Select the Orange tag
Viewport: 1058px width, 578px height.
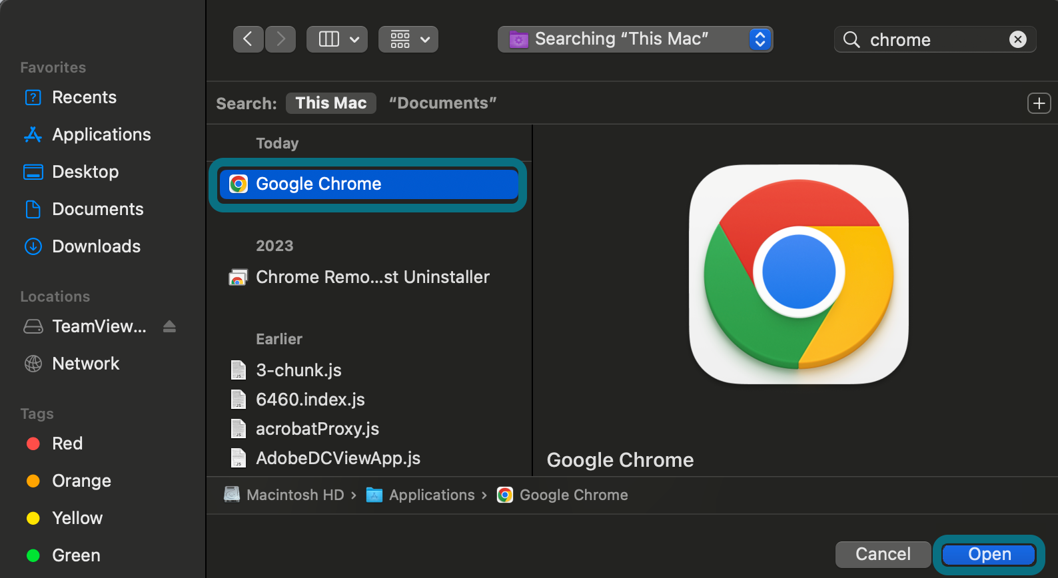81,481
